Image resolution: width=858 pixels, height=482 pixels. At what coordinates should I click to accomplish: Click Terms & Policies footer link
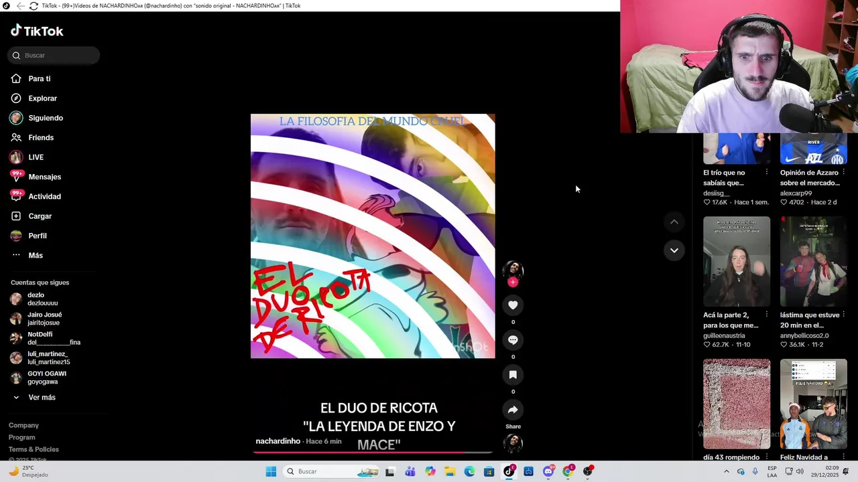(x=34, y=450)
